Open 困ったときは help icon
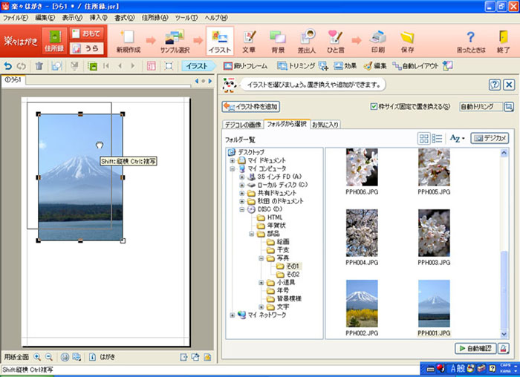The image size is (520, 377). 470,42
